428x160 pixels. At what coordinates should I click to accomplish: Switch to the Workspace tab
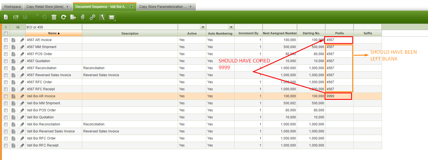(12, 7)
